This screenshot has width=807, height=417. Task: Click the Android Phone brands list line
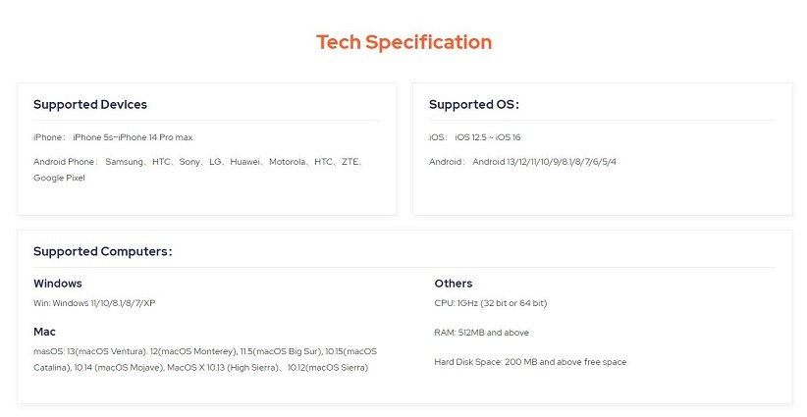tap(198, 161)
